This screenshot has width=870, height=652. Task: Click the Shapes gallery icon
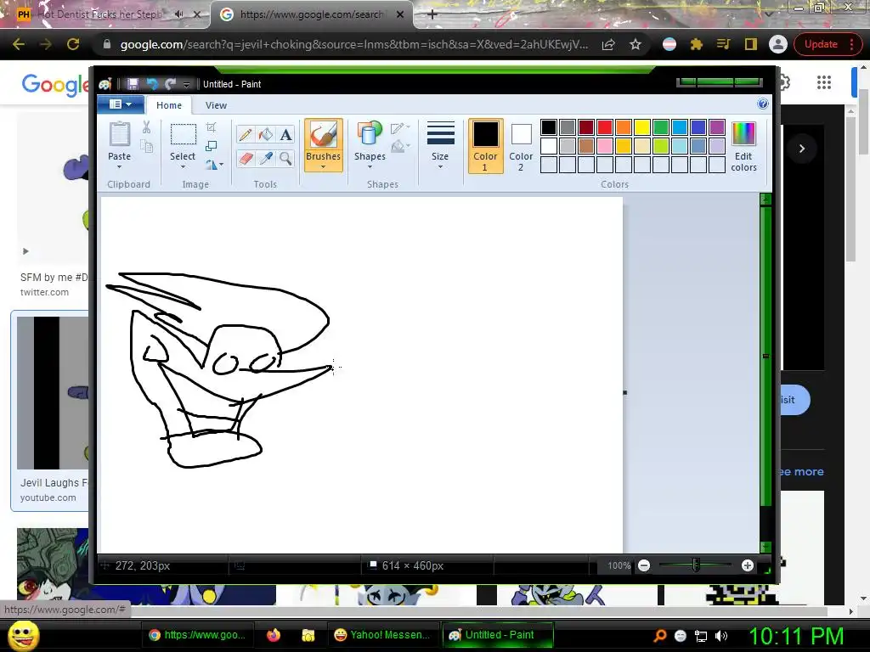[x=370, y=134]
